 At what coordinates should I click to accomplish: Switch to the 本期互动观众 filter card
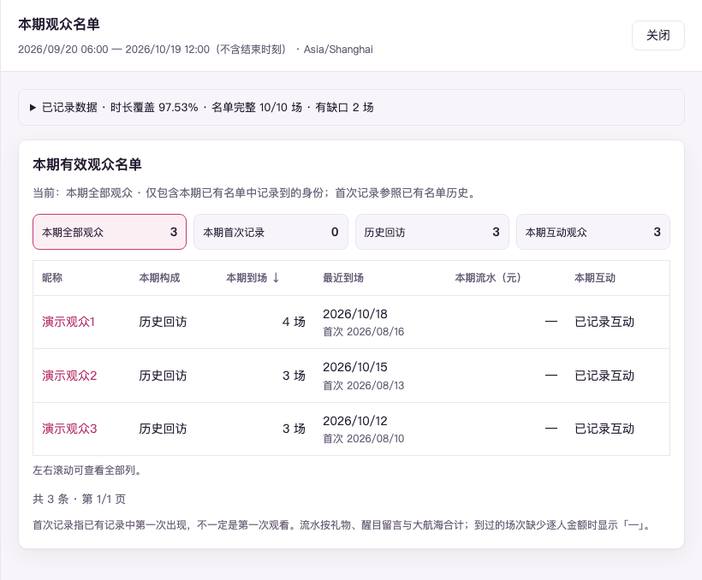(593, 232)
